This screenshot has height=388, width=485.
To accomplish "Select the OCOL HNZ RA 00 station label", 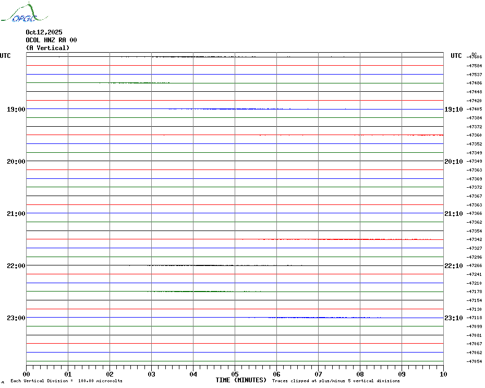I will (51, 40).
